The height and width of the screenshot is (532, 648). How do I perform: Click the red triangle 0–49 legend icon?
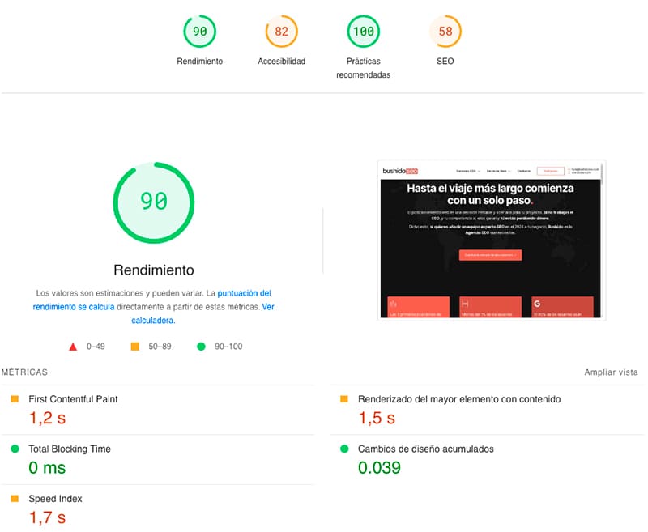point(73,347)
